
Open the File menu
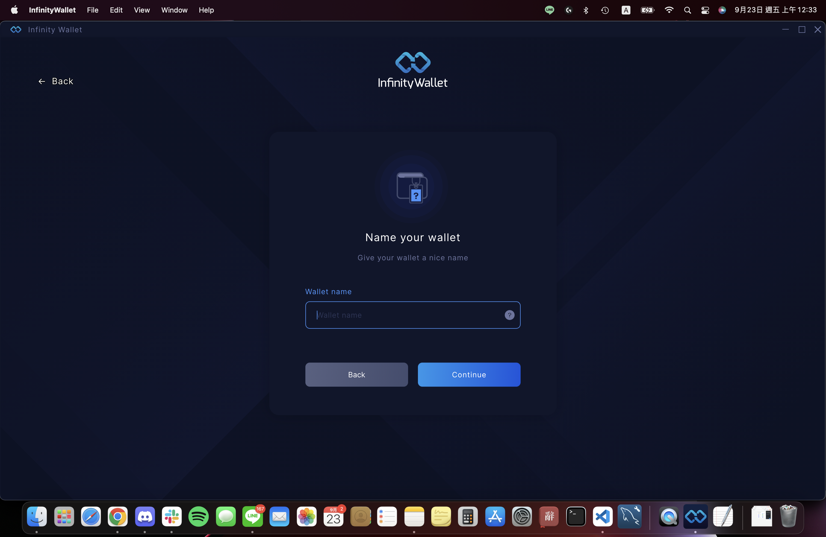[92, 10]
